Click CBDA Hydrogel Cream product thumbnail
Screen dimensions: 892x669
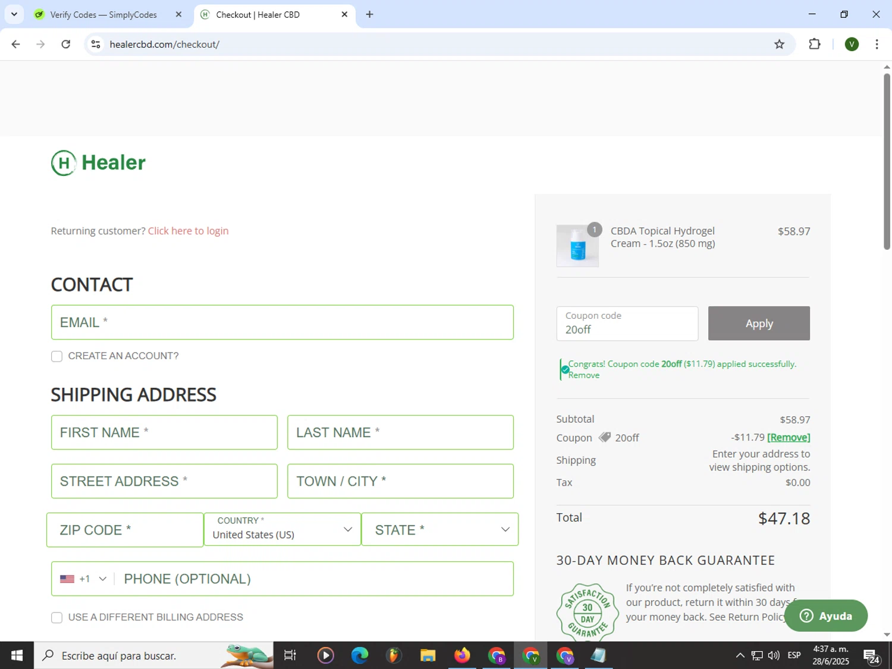click(577, 246)
